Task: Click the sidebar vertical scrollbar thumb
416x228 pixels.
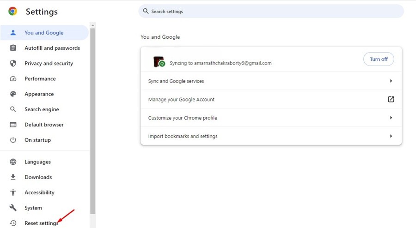Action: click(92, 121)
